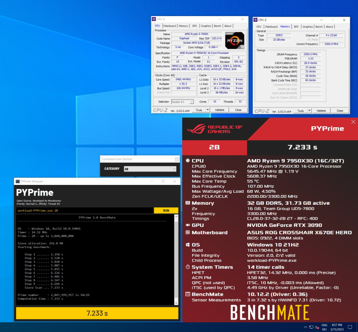
Task: Open the CPU tab in left CPU-Z window
Action: click(x=157, y=26)
